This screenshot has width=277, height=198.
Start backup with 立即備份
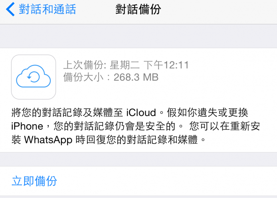pos(34,181)
